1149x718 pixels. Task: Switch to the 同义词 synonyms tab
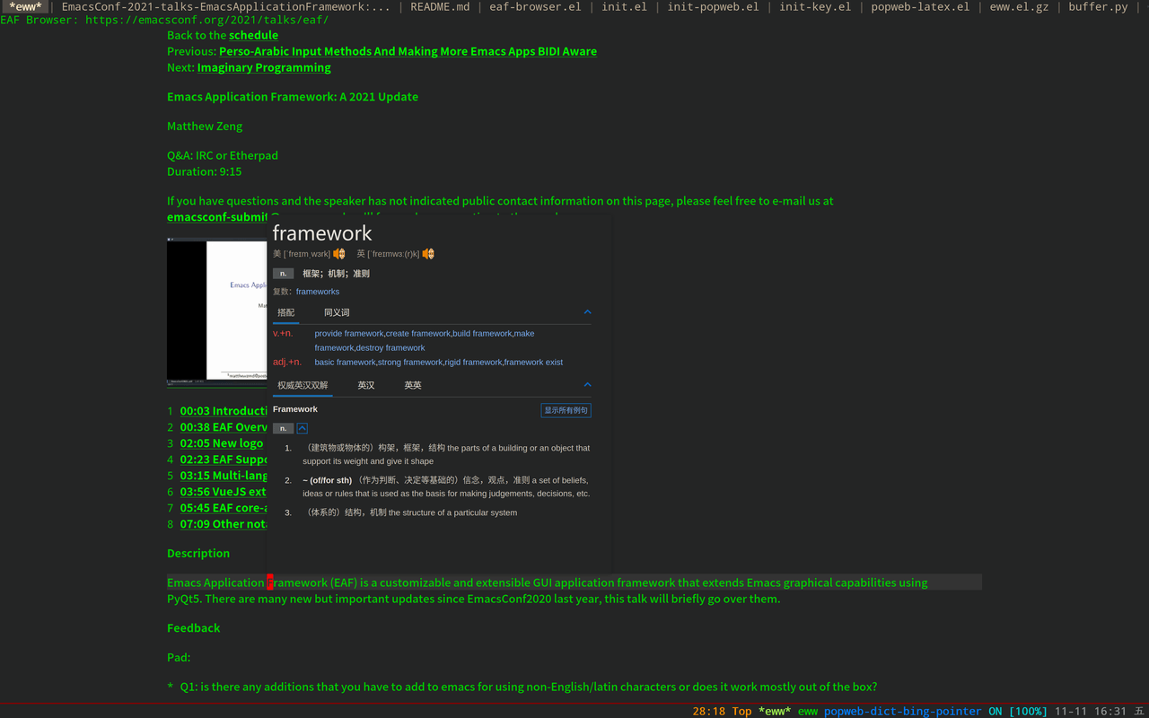[x=337, y=312]
